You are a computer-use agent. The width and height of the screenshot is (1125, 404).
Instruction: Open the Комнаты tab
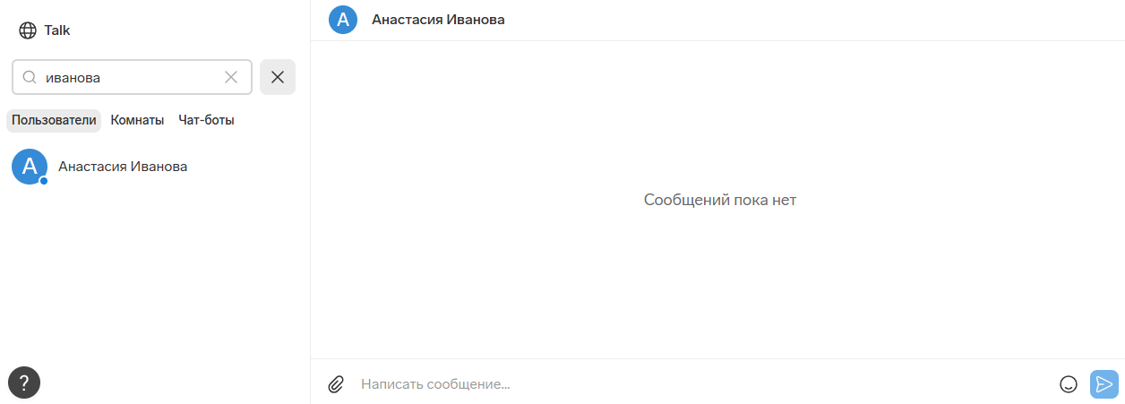(x=137, y=120)
